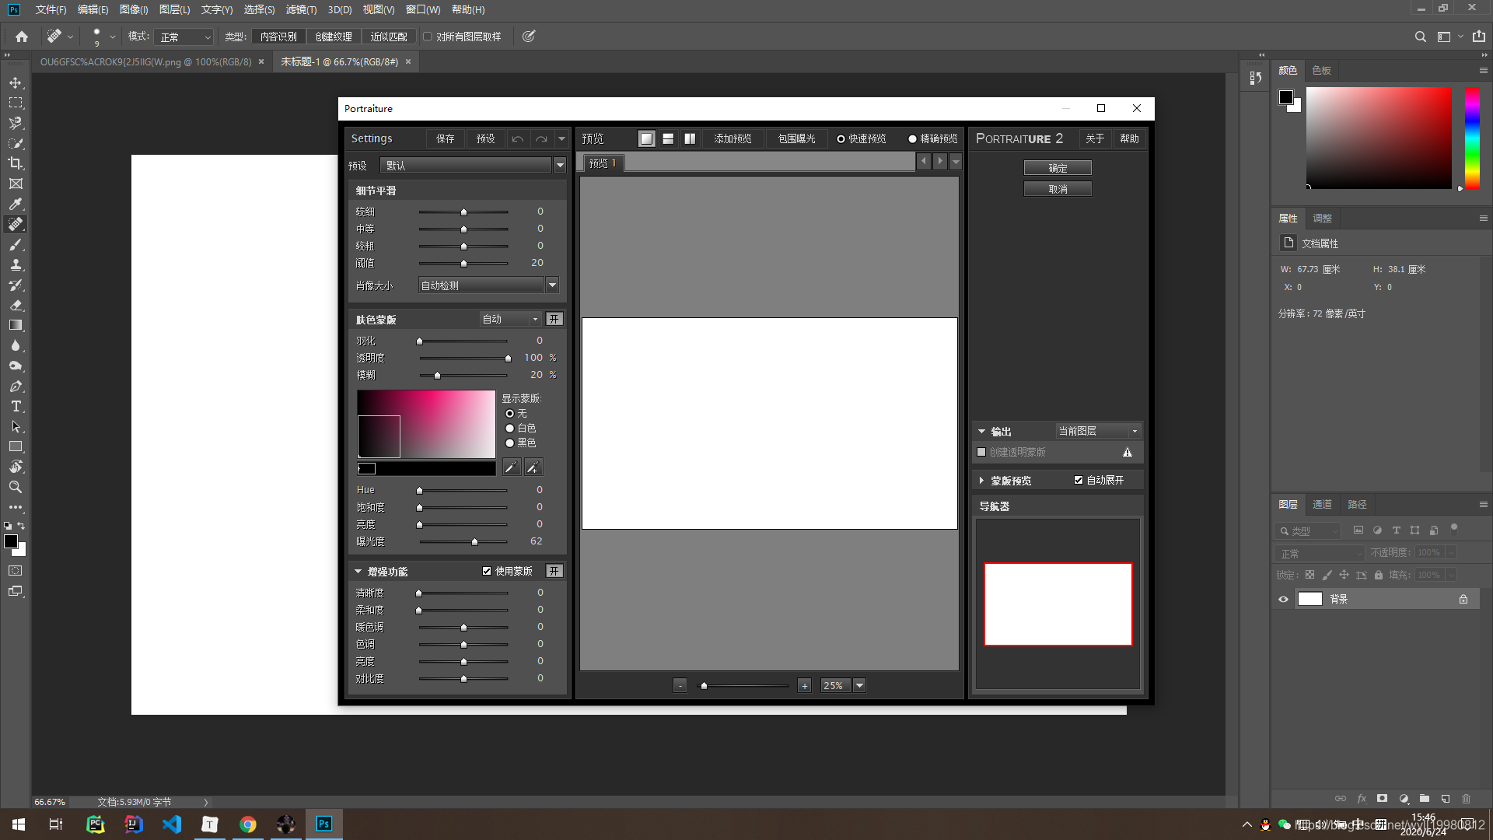The width and height of the screenshot is (1493, 840).
Task: Click the 确定 button in Portraiture
Action: (1058, 168)
